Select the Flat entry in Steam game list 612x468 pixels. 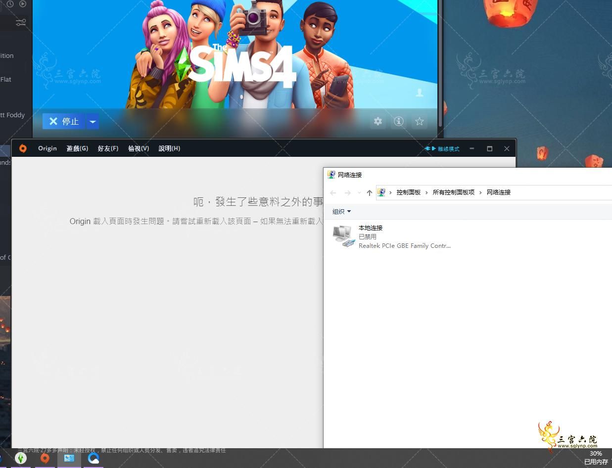(6, 79)
